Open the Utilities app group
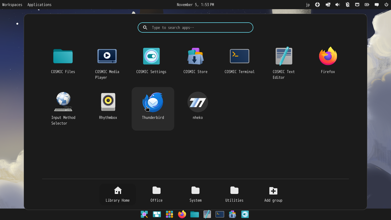The image size is (391, 220). [x=234, y=195]
